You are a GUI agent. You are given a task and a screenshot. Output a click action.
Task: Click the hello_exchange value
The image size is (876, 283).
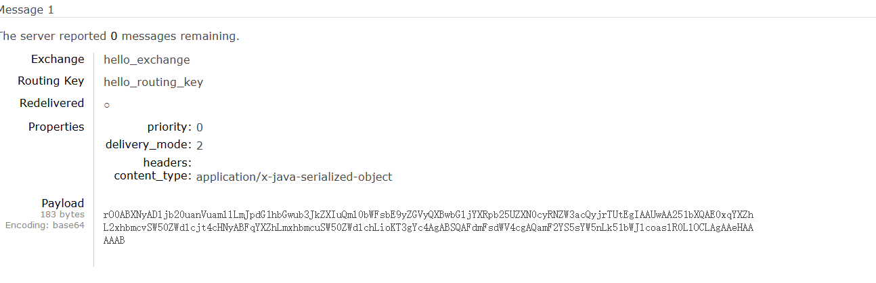click(x=147, y=60)
